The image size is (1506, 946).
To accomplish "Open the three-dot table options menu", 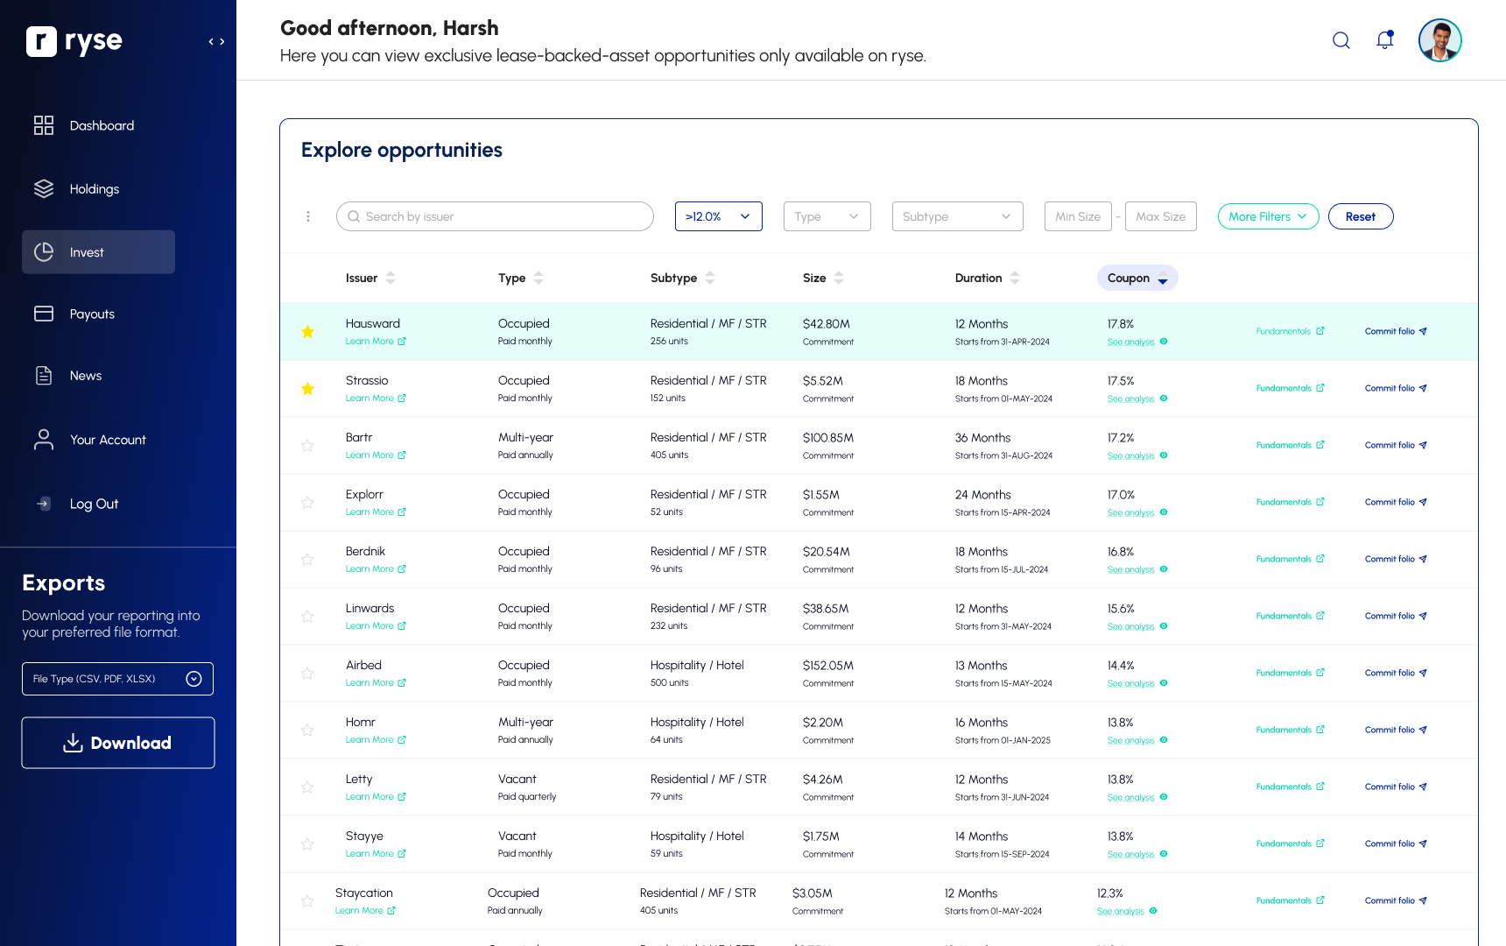I will tap(308, 216).
